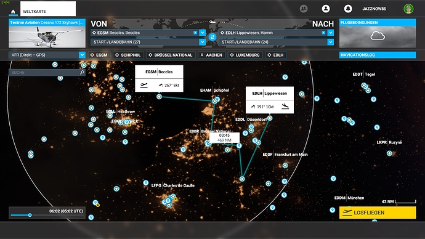This screenshot has width=425, height=239.
Task: Open the notifications bell icon
Action: [348, 9]
